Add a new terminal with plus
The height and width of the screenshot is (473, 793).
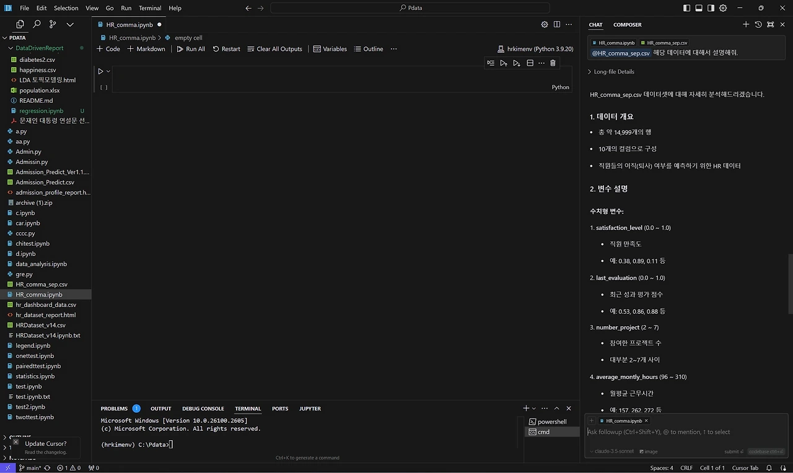click(x=526, y=409)
